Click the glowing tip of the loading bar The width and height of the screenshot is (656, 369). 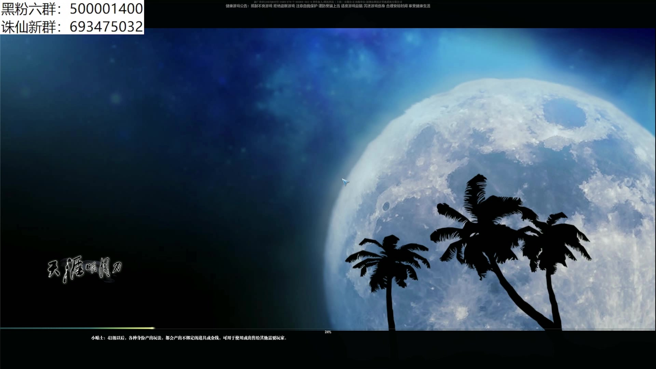pos(152,328)
